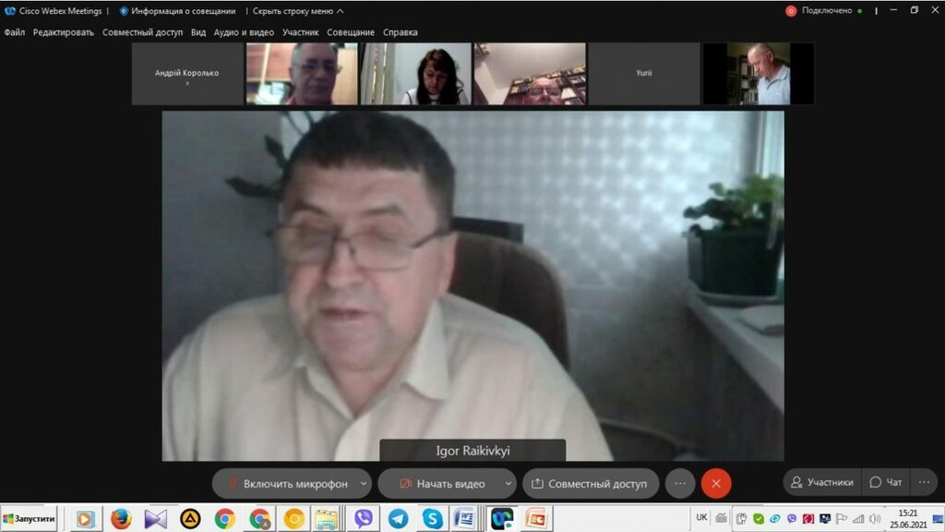Select Андрій Королько participant tile
Screen dimensions: 945x532
[x=187, y=74]
